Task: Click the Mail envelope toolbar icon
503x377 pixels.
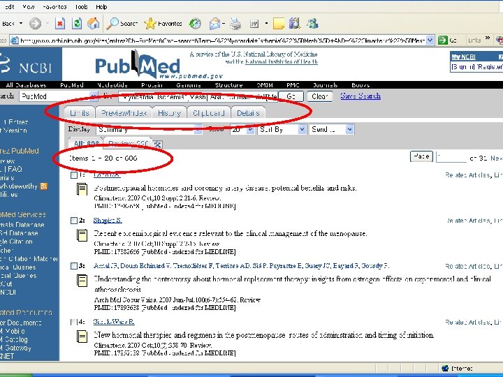Action: click(214, 24)
